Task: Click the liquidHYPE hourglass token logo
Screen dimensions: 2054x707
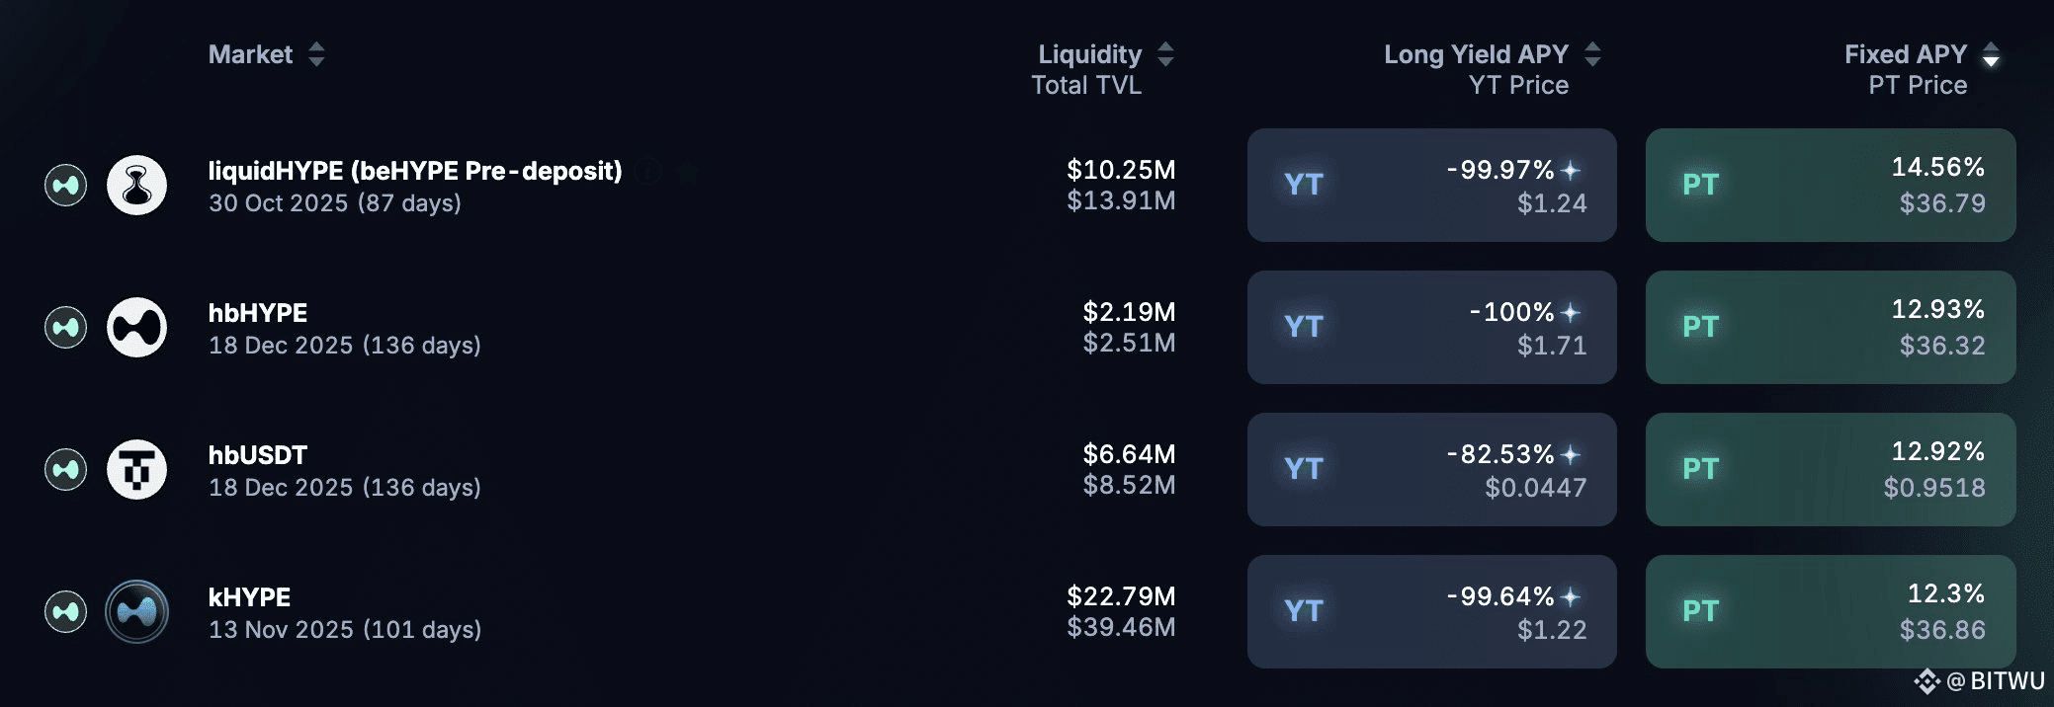Action: pyautogui.click(x=136, y=185)
